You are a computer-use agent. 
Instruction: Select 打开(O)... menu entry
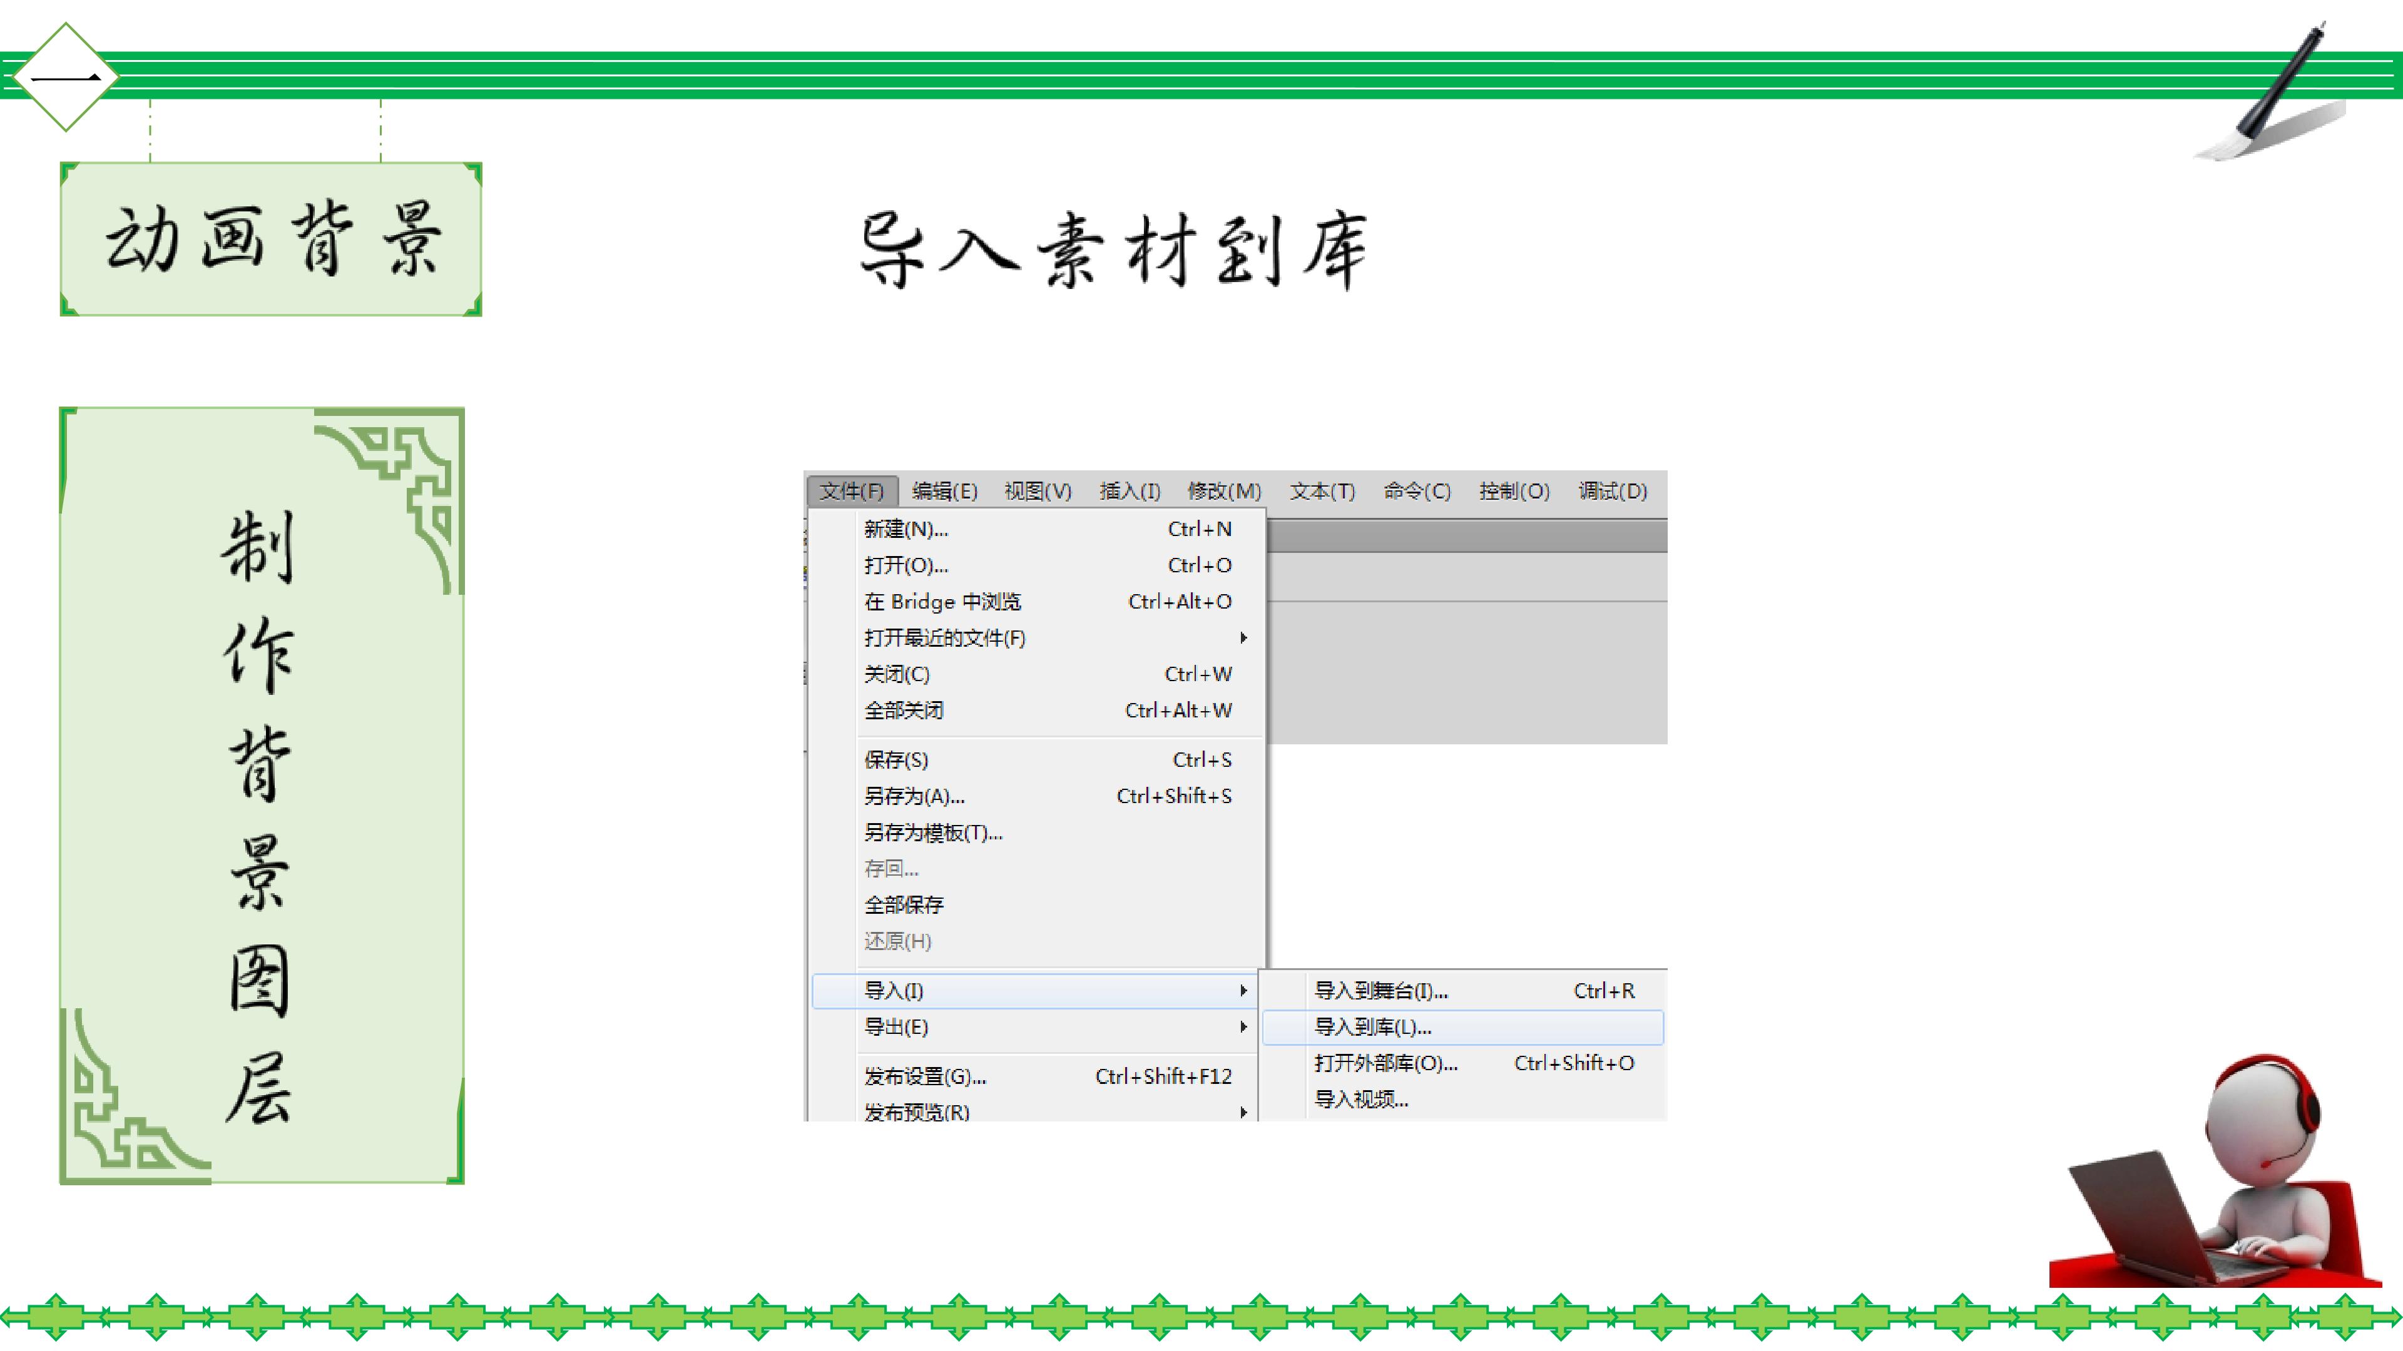tap(906, 565)
